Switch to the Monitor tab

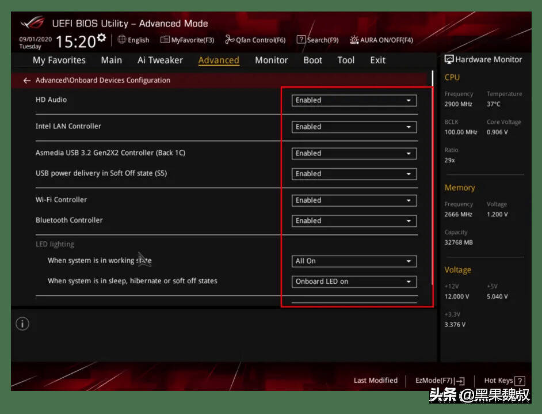272,60
